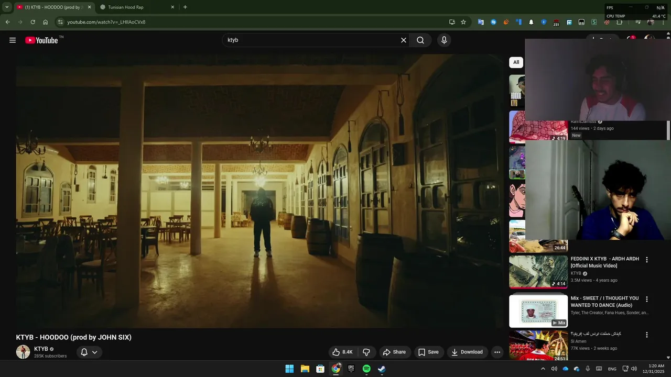Open Spotify from the taskbar
671x377 pixels.
[366, 369]
